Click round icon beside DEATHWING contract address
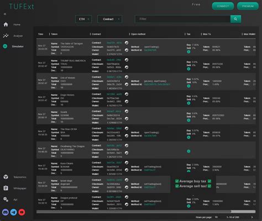This screenshot has height=221, width=262. [127, 145]
